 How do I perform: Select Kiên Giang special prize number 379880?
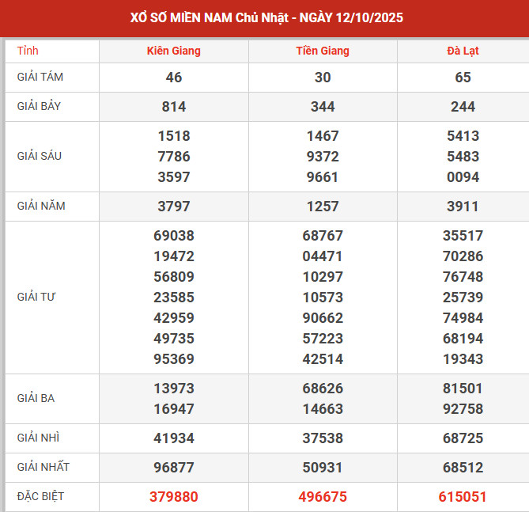(x=173, y=497)
